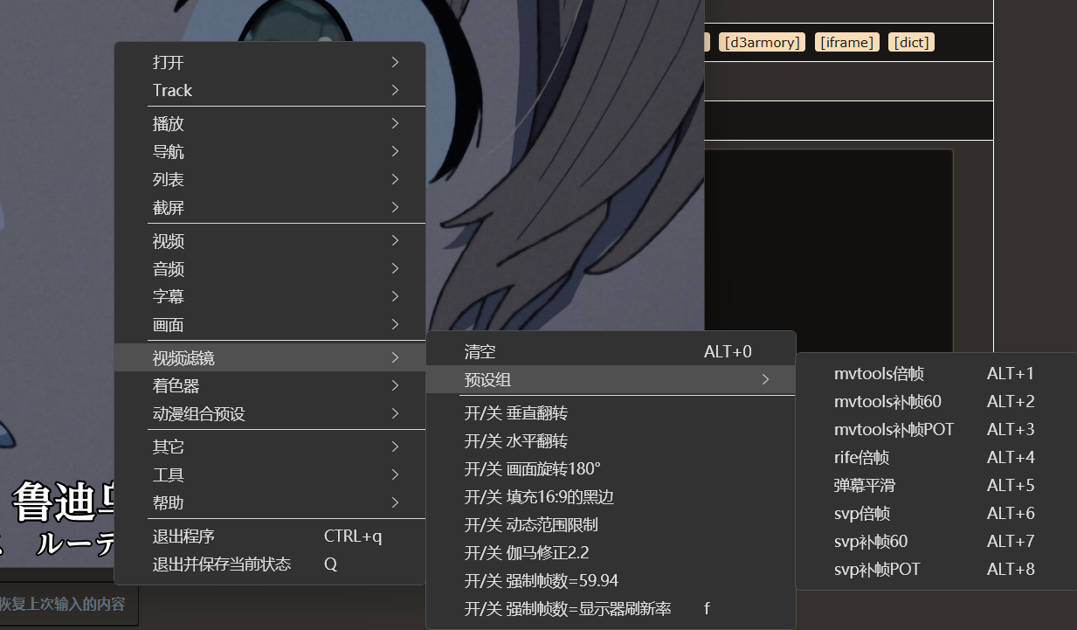Apply the mvtools倍帧 preset
Screen dimensions: 1077x630
(x=936, y=373)
